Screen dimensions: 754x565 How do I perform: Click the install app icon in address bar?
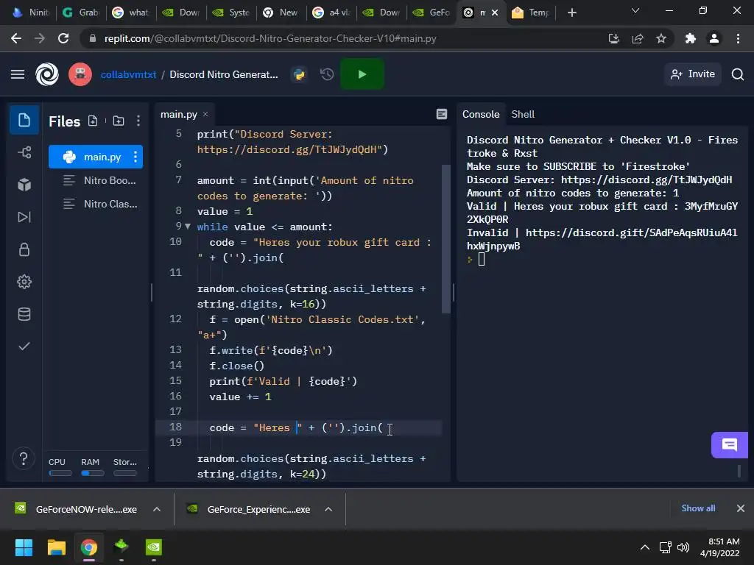614,38
